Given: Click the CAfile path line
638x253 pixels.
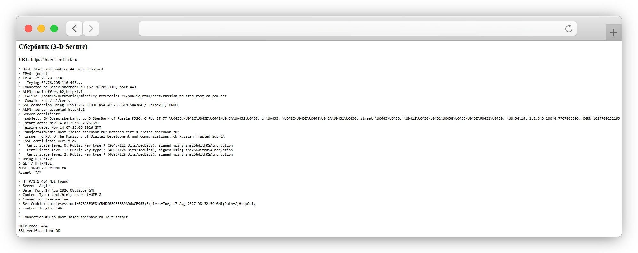Looking at the screenshot, I should tap(123, 96).
